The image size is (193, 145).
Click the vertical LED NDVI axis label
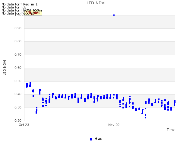click(5, 68)
